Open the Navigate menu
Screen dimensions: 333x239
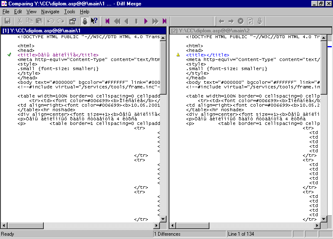(x=50, y=12)
